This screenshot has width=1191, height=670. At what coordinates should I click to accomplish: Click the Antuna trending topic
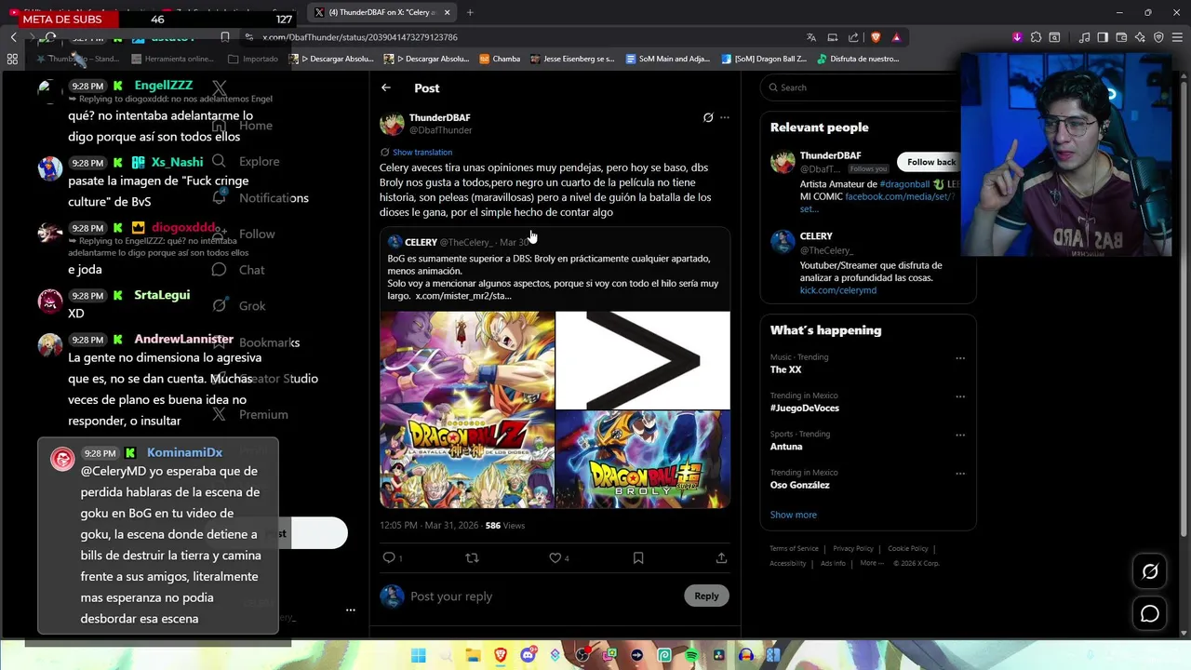point(786,446)
